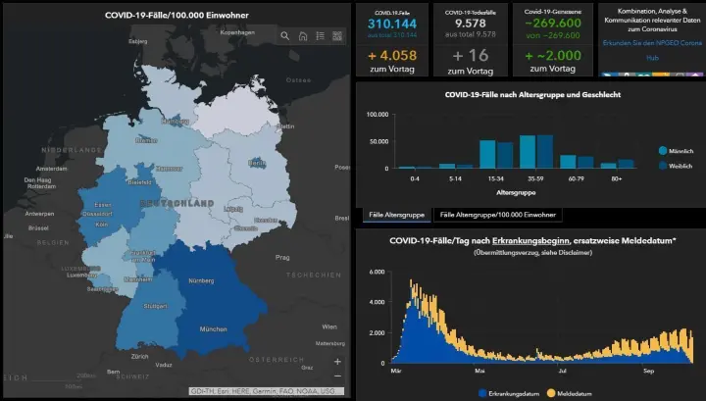Open the map legend list icon
The image size is (706, 401).
[321, 36]
